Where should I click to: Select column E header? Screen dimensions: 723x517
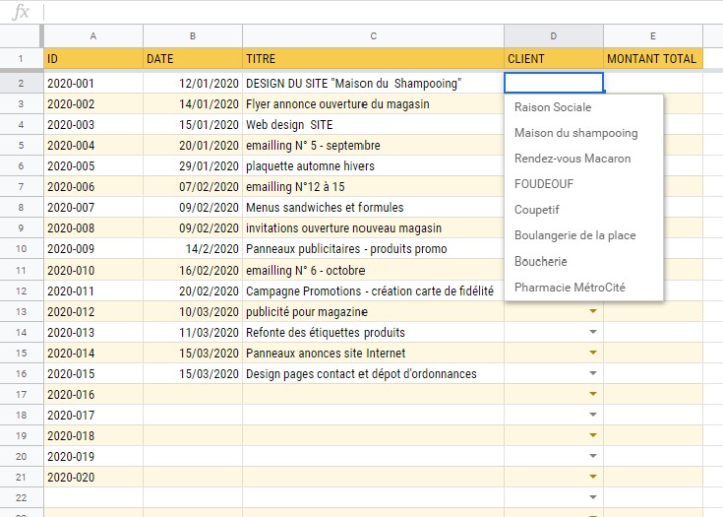[653, 36]
